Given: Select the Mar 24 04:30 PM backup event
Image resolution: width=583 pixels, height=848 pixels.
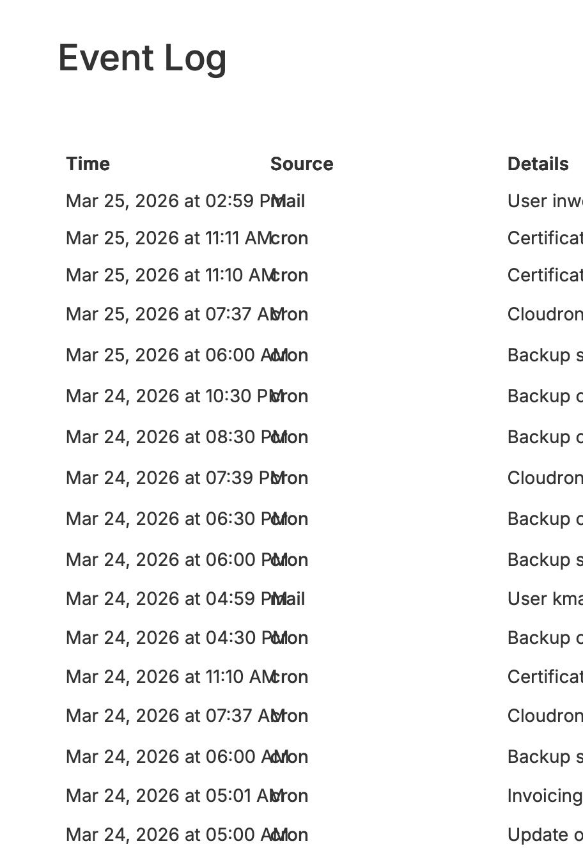Looking at the screenshot, I should tap(545, 638).
